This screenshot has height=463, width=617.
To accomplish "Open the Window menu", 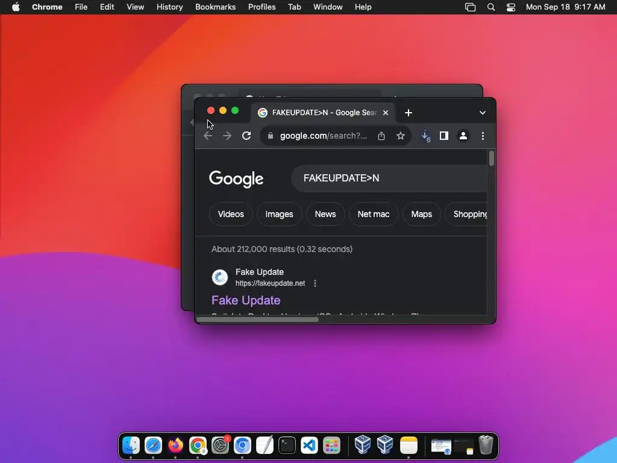I will [328, 7].
